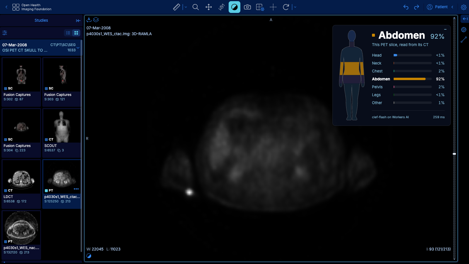
Task: Minimize the Abdomen classification card
Action: (x=445, y=29)
